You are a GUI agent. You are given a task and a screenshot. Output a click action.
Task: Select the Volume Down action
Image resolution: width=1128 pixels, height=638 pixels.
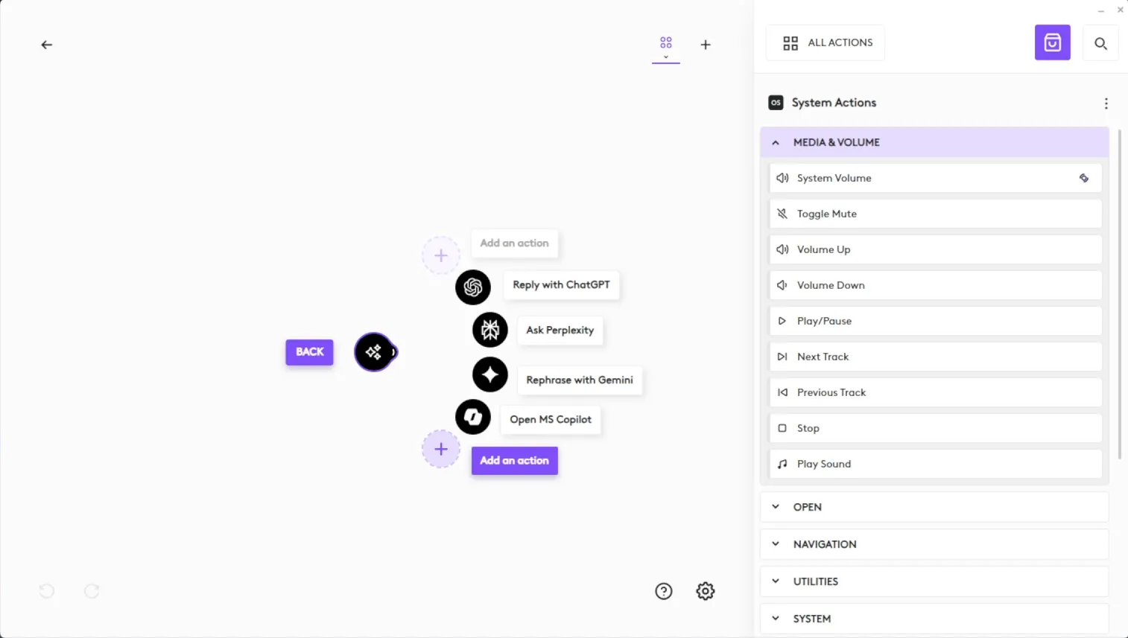(x=935, y=285)
